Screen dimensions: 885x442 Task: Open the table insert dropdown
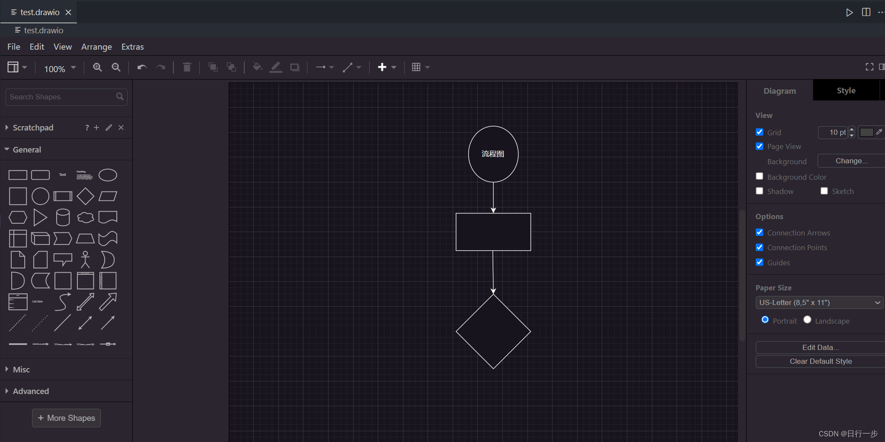click(421, 67)
